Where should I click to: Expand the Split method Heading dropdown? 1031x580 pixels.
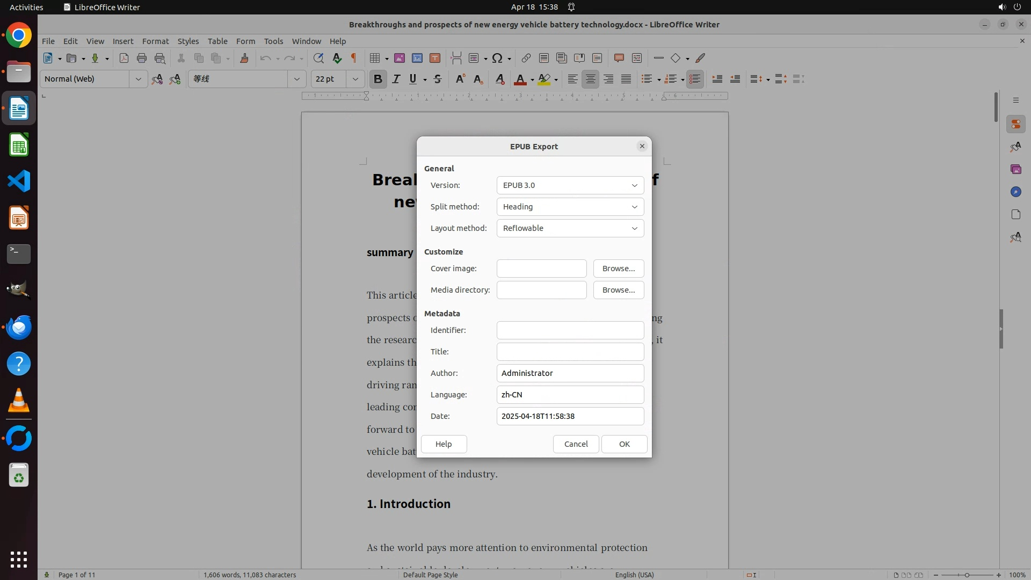[x=570, y=207]
